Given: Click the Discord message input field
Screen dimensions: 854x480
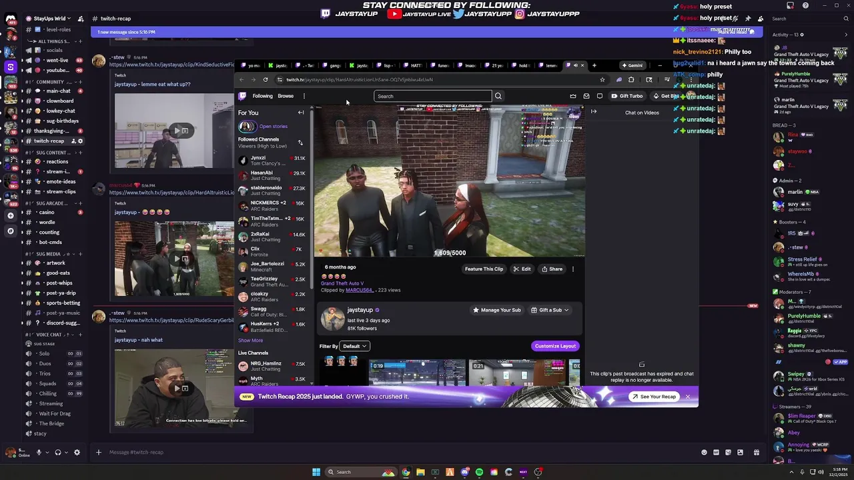Looking at the screenshot, I should tap(400, 453).
